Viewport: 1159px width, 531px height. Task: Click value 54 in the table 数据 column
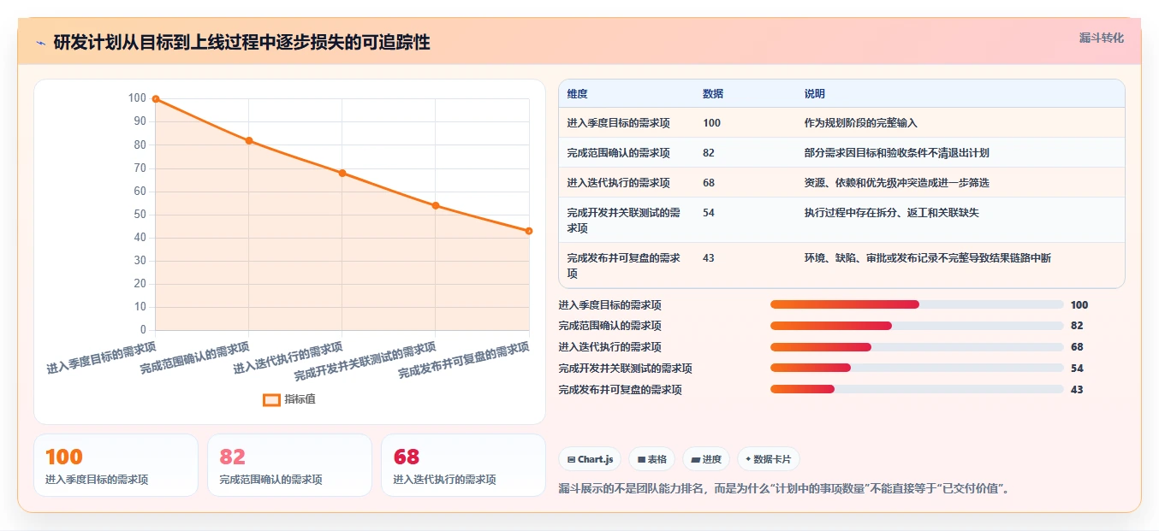[x=709, y=213]
